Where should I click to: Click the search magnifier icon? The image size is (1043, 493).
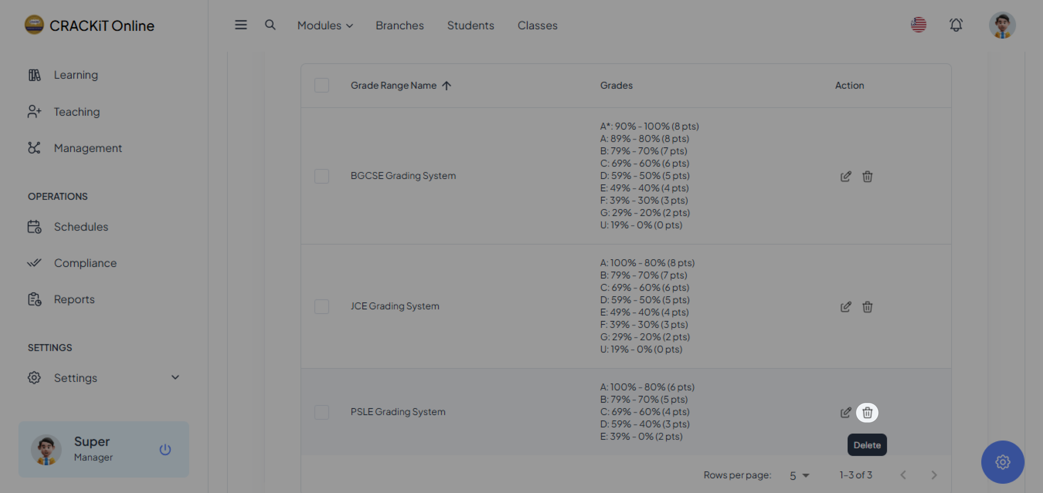(x=270, y=25)
